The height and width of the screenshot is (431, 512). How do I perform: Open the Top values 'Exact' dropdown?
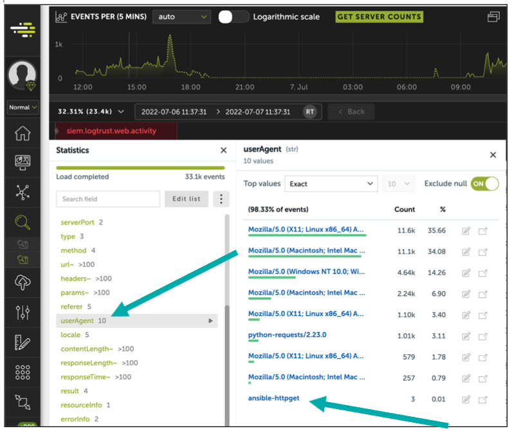pos(331,184)
